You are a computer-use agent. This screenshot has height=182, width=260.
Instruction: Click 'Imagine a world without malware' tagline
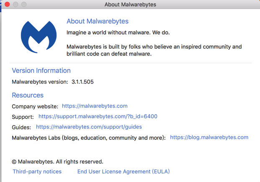[x=118, y=33]
